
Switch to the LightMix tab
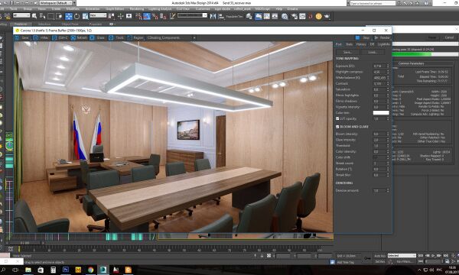tap(384, 44)
